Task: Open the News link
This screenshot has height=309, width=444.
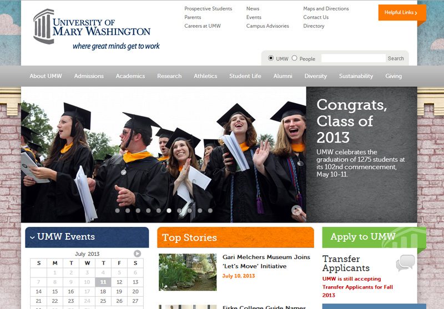Action: tap(253, 9)
